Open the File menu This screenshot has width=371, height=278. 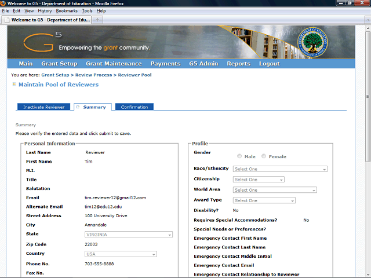coord(5,11)
